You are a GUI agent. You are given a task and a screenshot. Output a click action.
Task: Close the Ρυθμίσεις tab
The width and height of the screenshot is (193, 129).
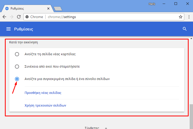(48, 9)
